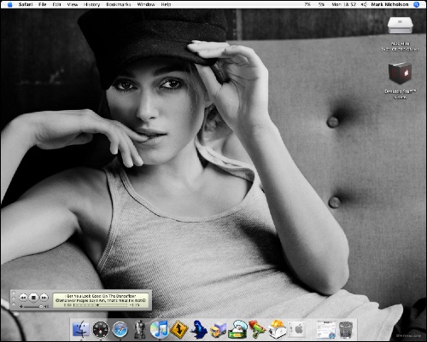
Task: Open the white toaster app icon
Action: tap(277, 329)
